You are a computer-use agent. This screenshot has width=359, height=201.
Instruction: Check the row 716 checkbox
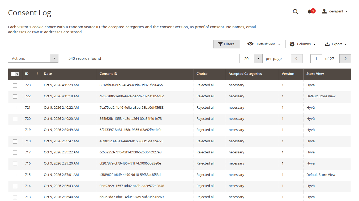15,163
